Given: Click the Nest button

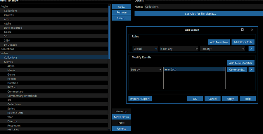Looking at the screenshot, I should point(122,123).
